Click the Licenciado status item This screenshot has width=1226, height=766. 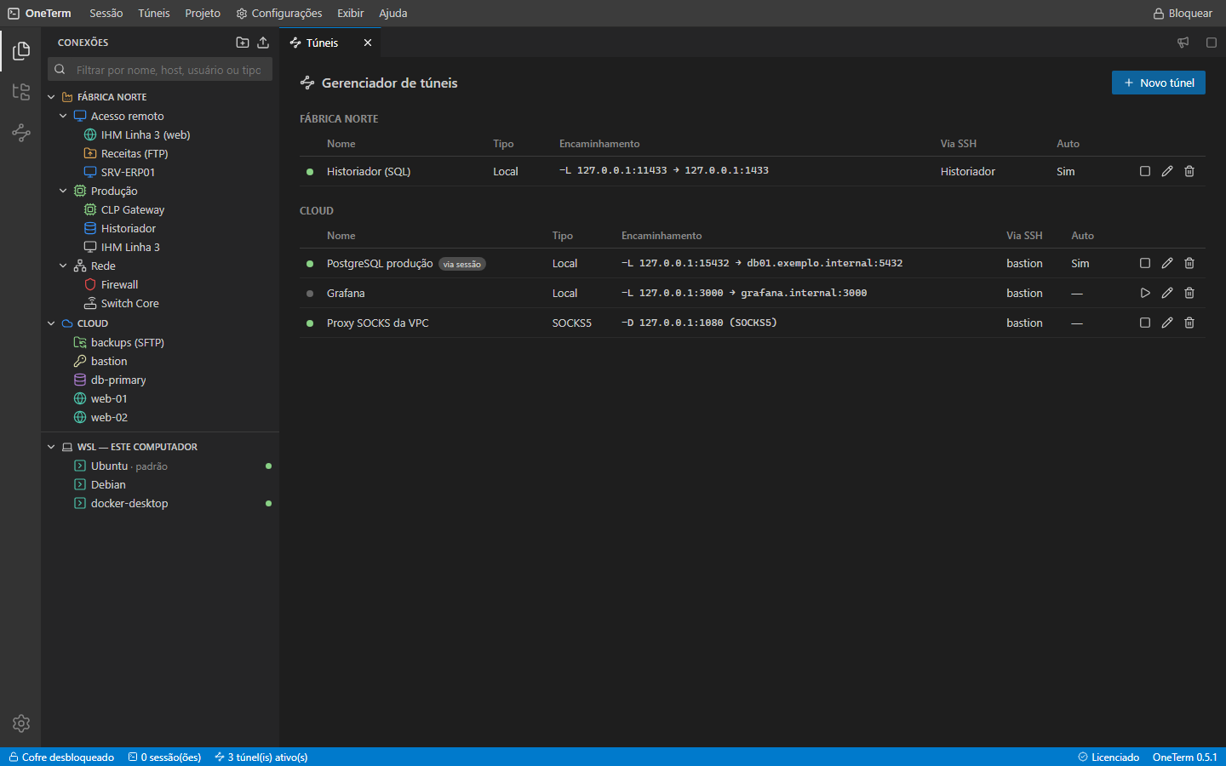1109,757
